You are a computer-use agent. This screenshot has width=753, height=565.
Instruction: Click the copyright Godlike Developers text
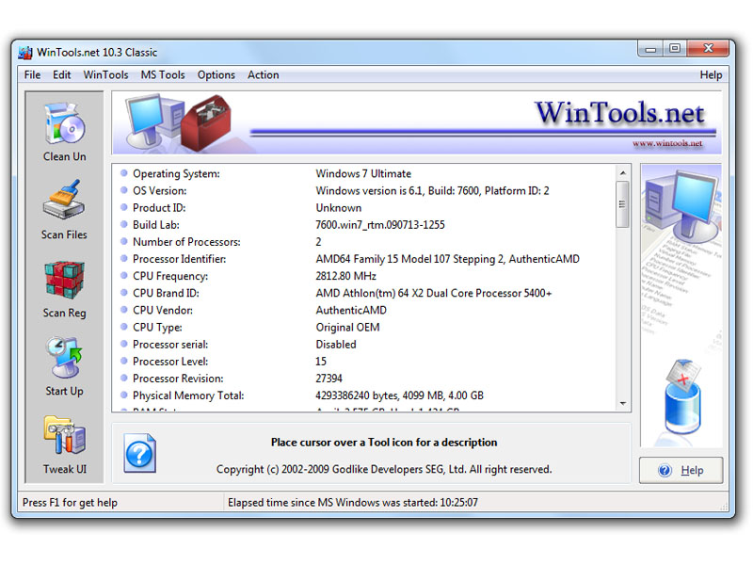(384, 469)
